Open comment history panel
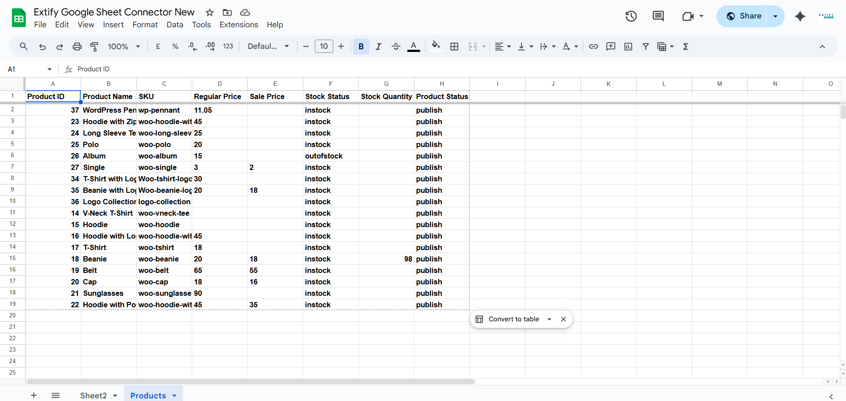The width and height of the screenshot is (846, 401). (x=658, y=16)
